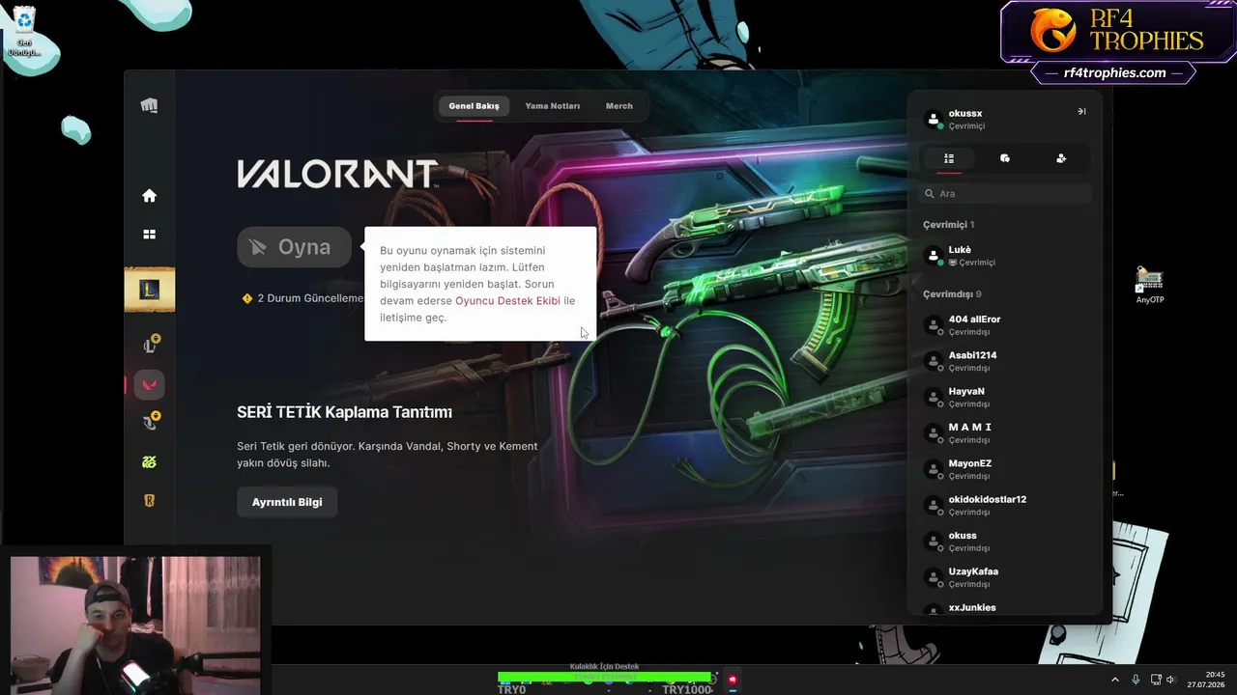Open the Merch tab

(619, 106)
